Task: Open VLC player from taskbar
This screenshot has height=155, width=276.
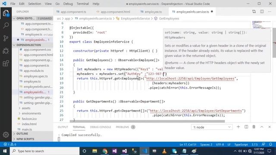Action: pyautogui.click(x=164, y=151)
